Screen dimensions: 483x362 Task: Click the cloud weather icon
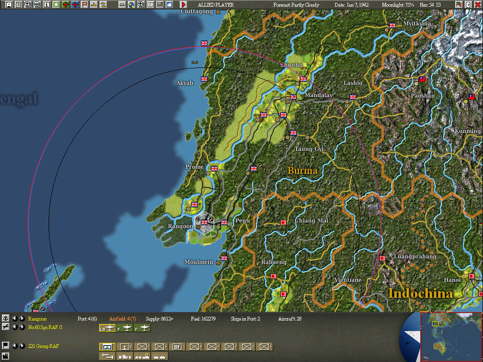click(x=169, y=5)
